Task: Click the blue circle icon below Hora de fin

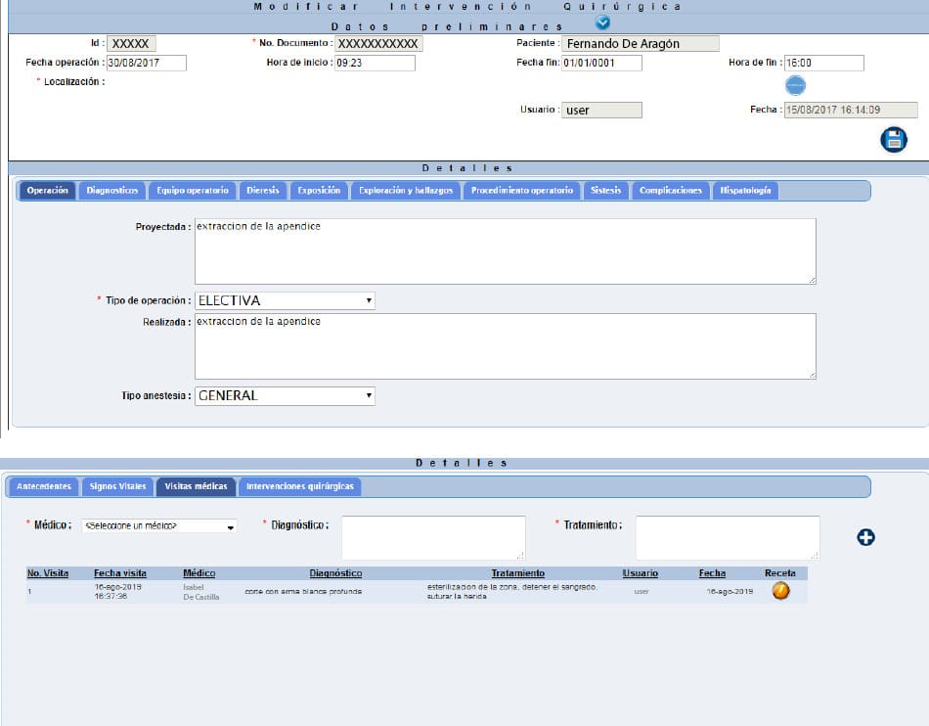Action: pyautogui.click(x=795, y=85)
